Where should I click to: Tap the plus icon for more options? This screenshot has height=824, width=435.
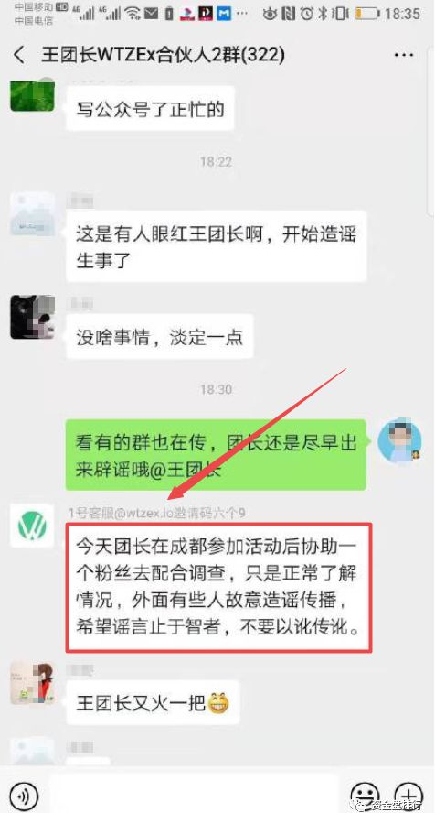[408, 795]
